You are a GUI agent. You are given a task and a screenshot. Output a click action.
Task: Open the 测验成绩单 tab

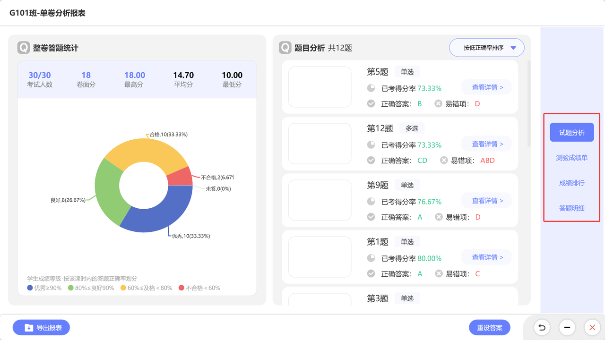pyautogui.click(x=571, y=158)
